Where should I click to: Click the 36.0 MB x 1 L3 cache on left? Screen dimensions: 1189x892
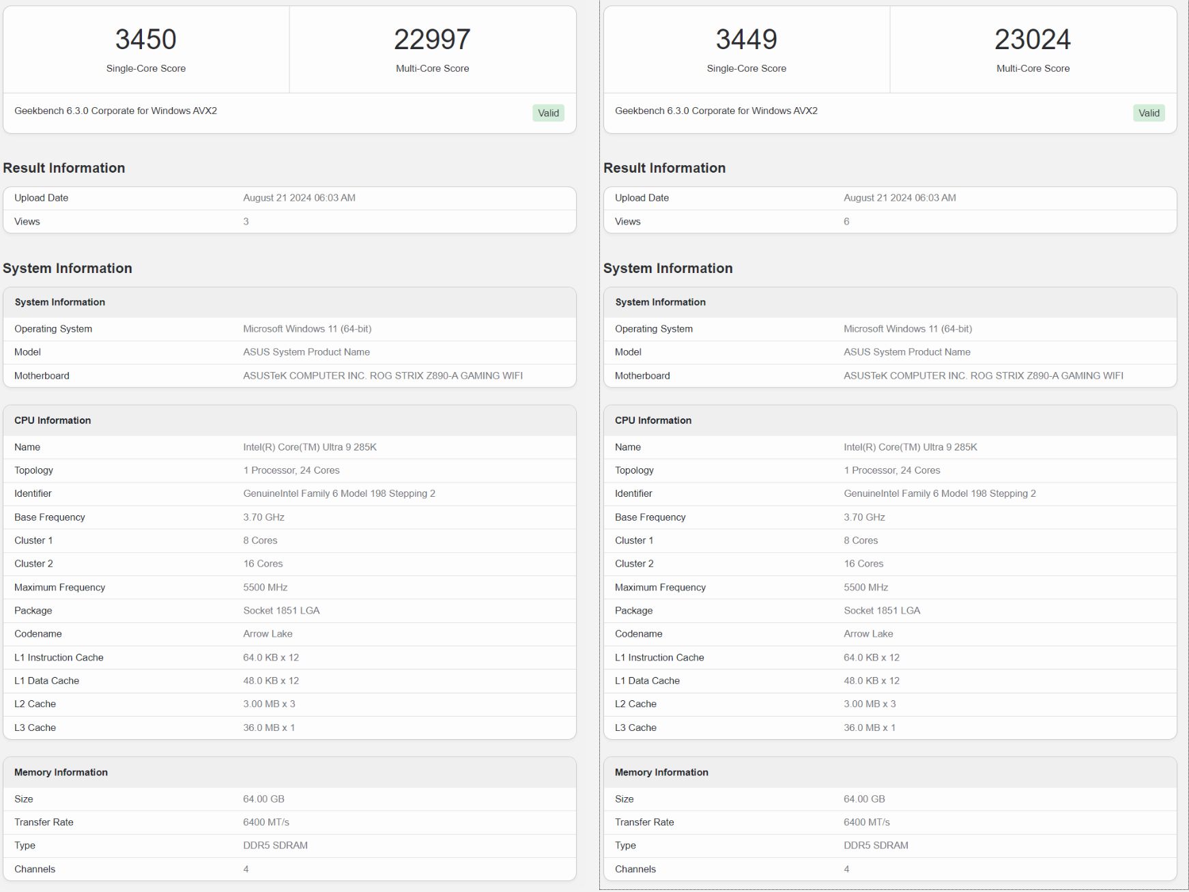[x=269, y=728]
